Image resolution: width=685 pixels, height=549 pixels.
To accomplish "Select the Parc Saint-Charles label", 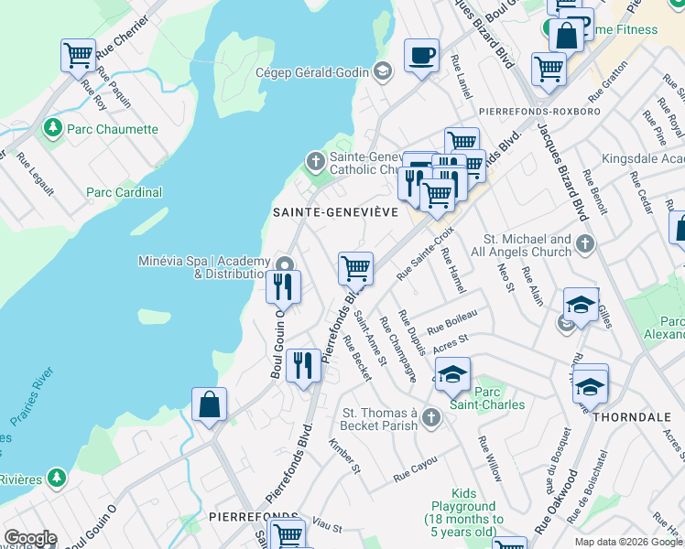I will click(487, 398).
